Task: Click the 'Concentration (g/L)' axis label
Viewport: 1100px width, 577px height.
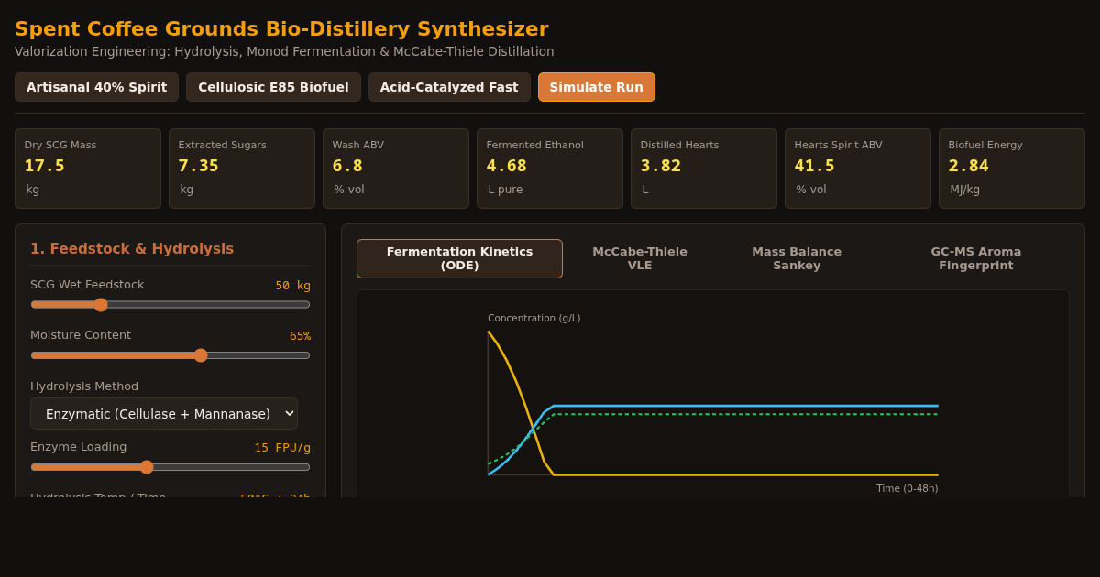Action: click(534, 319)
